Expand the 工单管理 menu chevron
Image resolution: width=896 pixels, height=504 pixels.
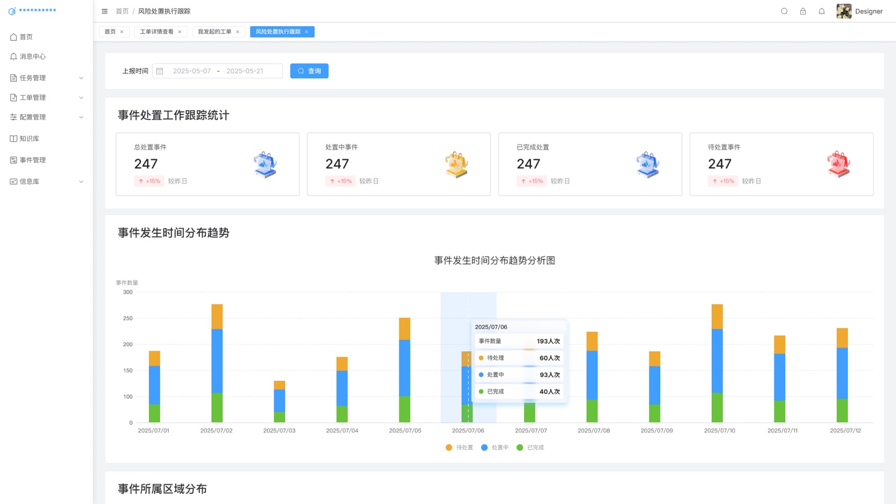point(81,97)
